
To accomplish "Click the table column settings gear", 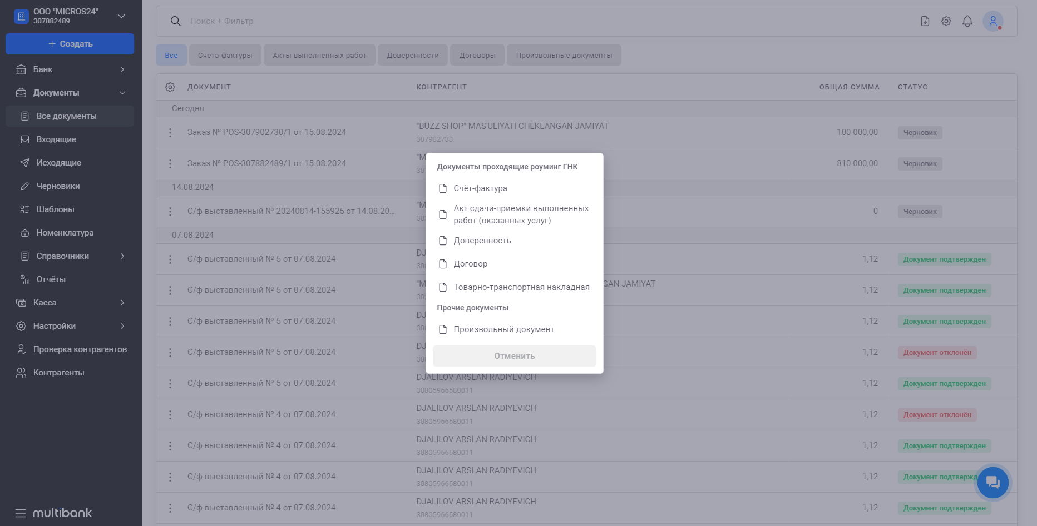I will [170, 87].
